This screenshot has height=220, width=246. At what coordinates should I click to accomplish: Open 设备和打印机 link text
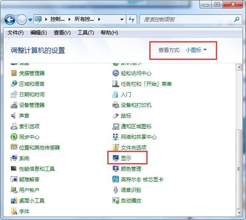(x=136, y=105)
